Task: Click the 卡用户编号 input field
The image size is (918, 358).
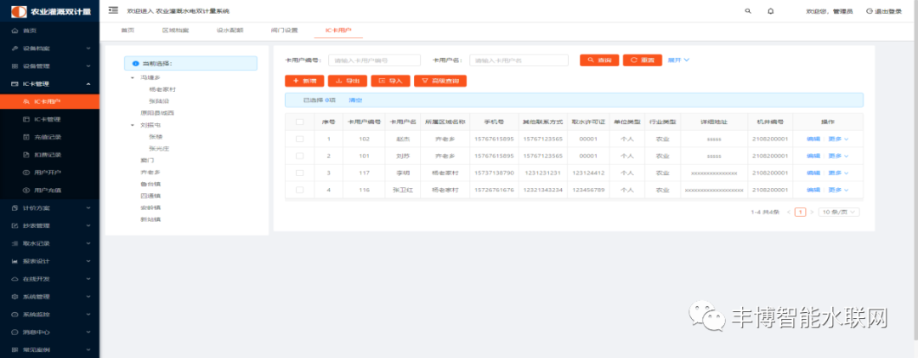Action: click(x=374, y=60)
